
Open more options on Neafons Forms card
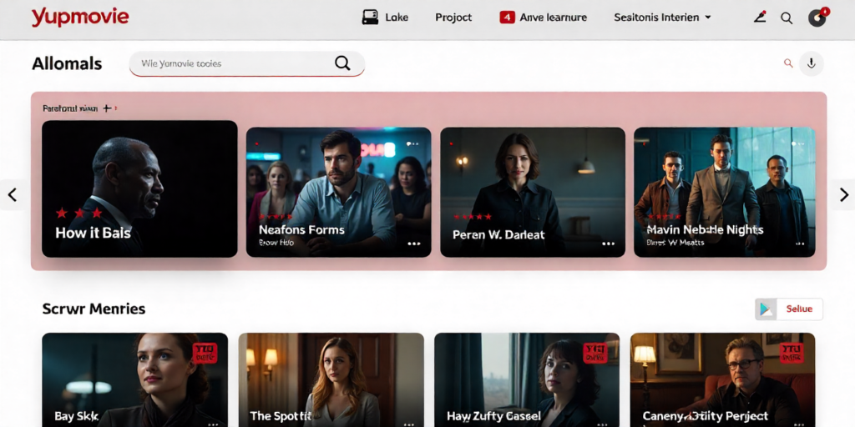pos(414,244)
